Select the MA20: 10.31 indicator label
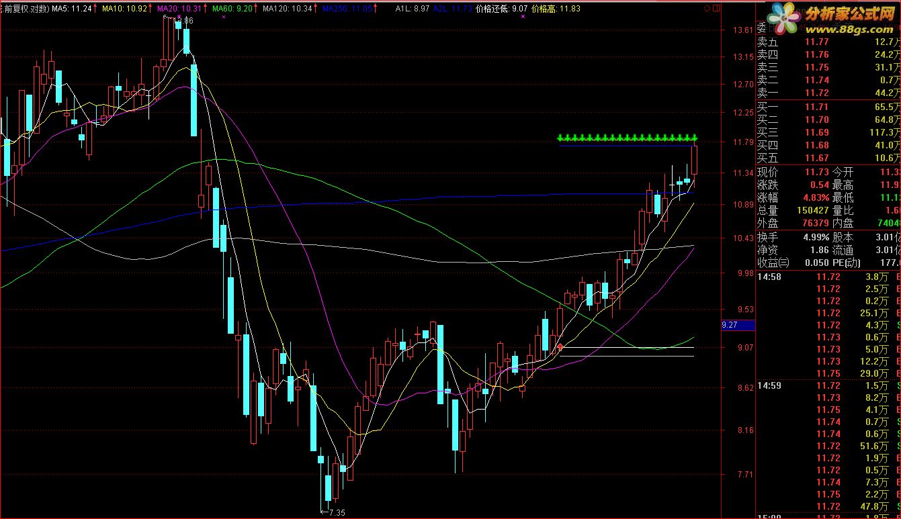This screenshot has width=901, height=519. click(x=178, y=9)
